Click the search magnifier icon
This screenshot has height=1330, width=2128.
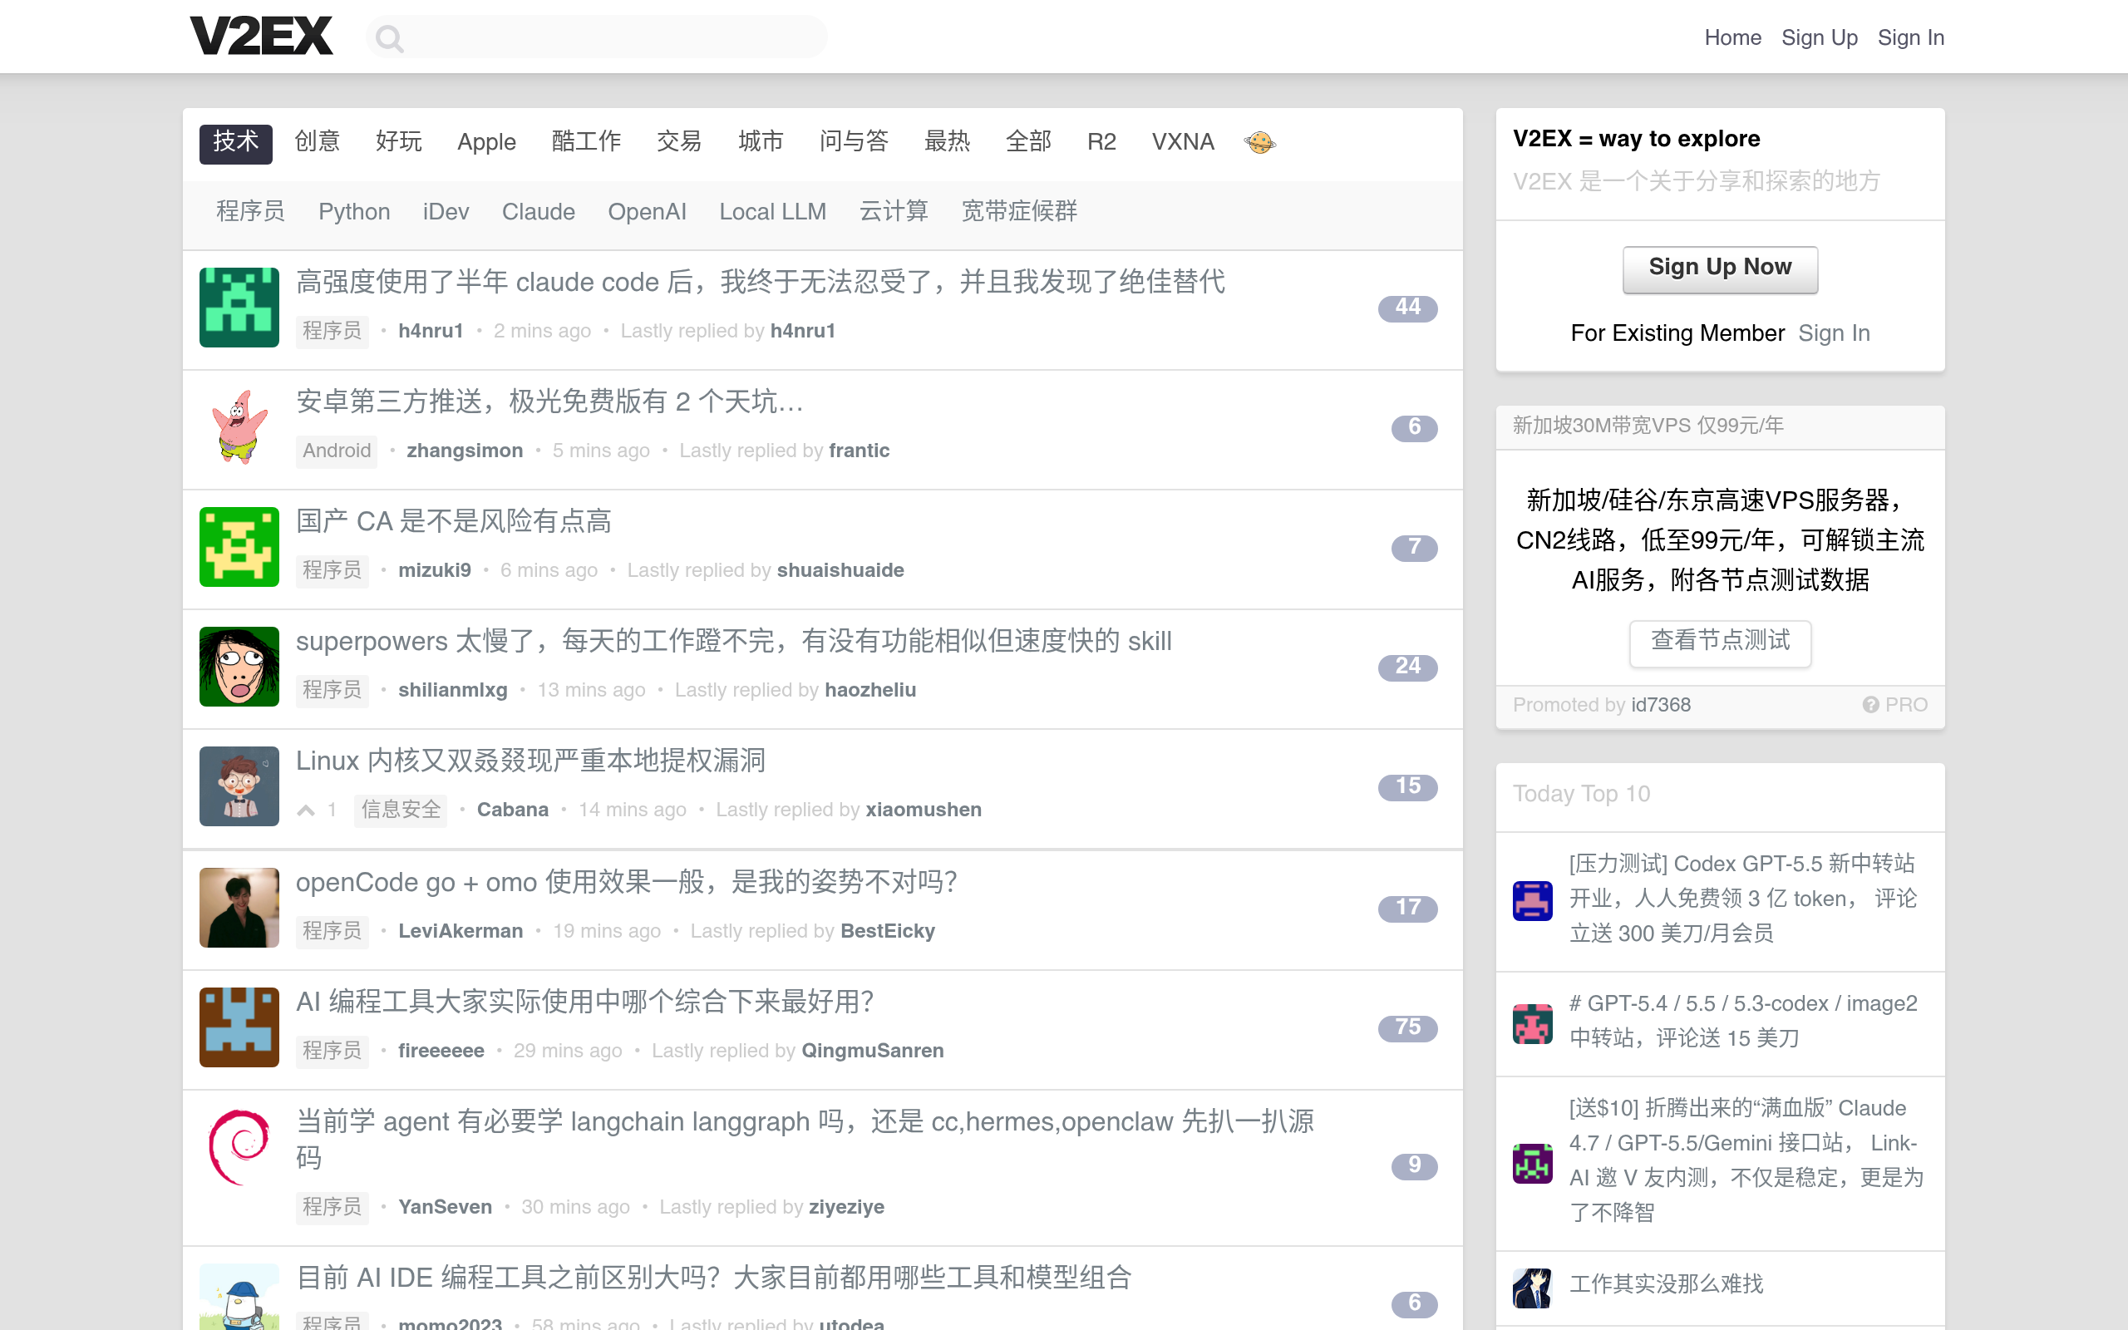pyautogui.click(x=389, y=38)
